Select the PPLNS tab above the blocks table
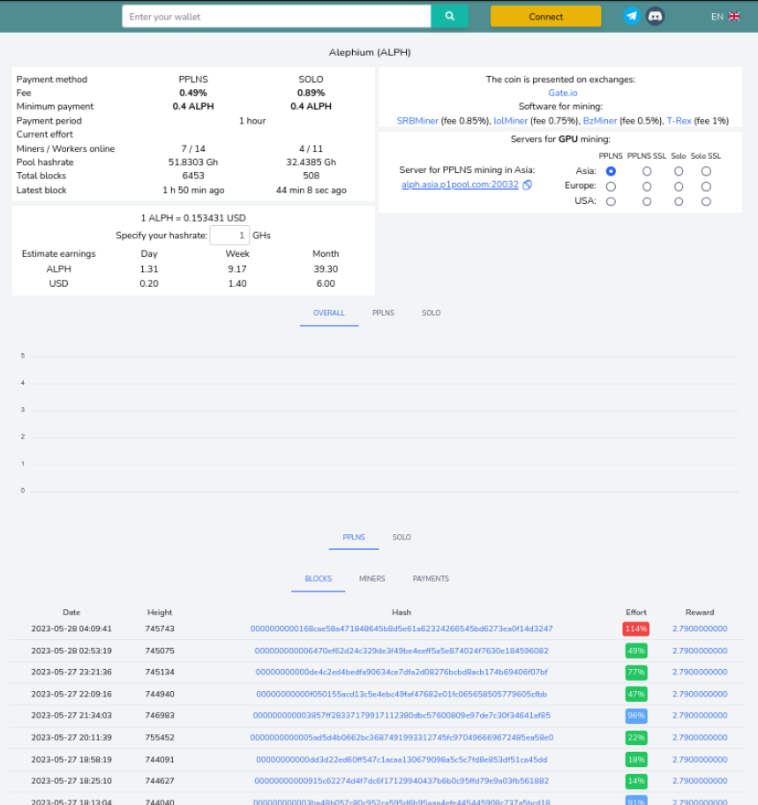 (x=354, y=538)
